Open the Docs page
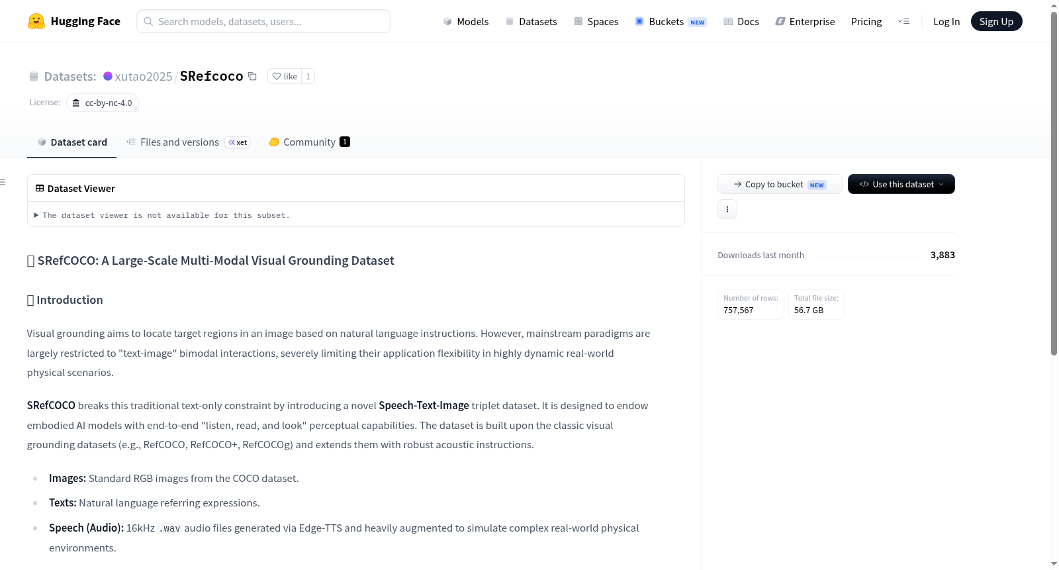Screen dimensions: 1059x570 point(741,21)
